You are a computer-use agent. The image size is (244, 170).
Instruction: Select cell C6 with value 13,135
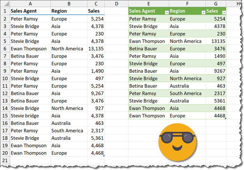coord(96,48)
